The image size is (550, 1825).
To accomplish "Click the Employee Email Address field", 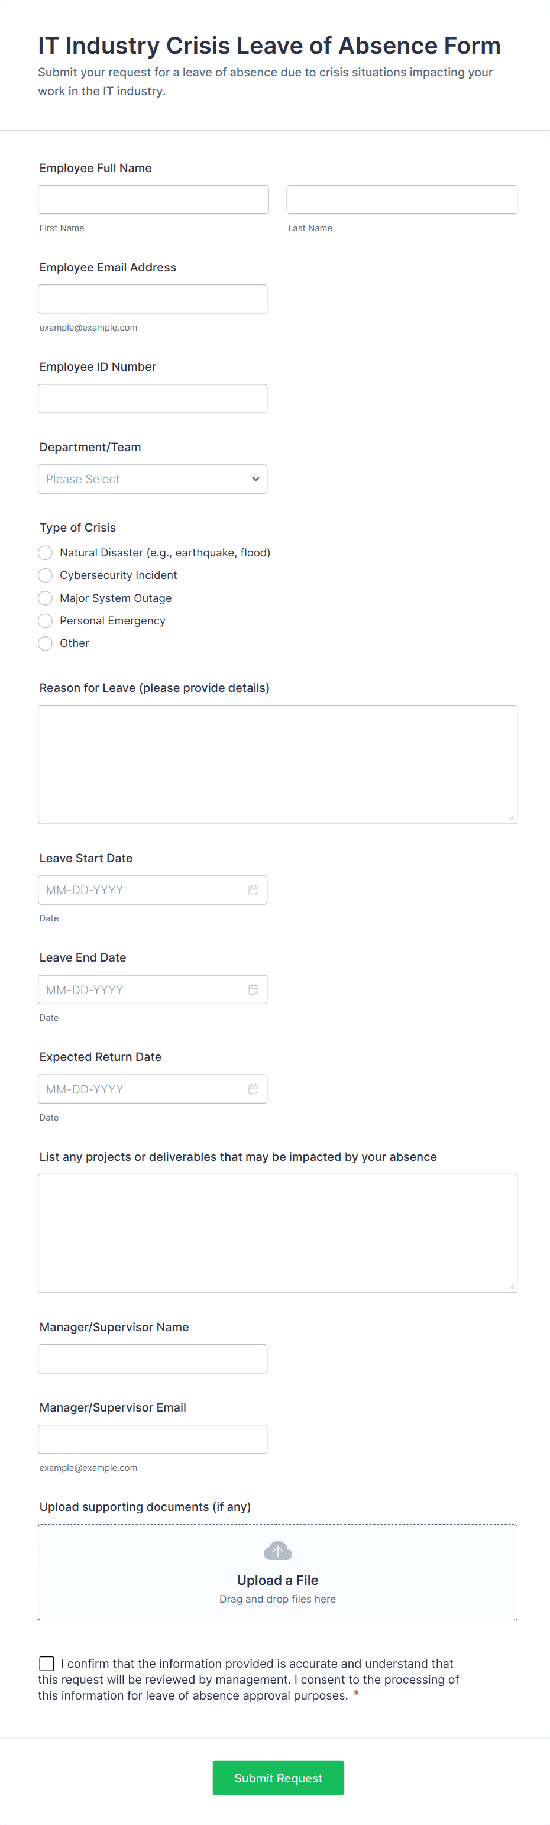I will pos(153,299).
